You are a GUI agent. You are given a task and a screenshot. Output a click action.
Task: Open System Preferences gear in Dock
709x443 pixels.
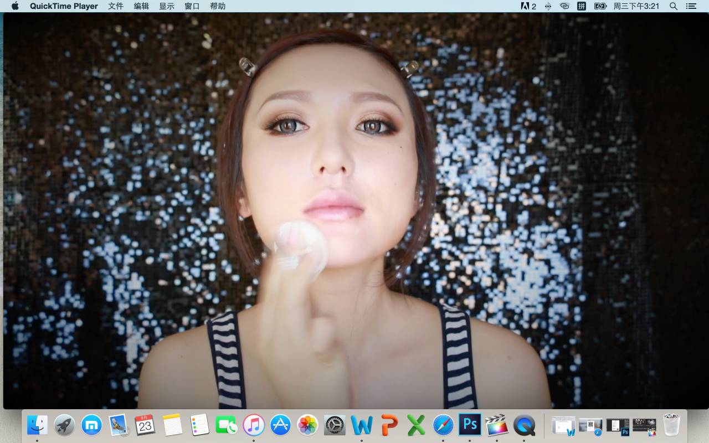pyautogui.click(x=335, y=425)
